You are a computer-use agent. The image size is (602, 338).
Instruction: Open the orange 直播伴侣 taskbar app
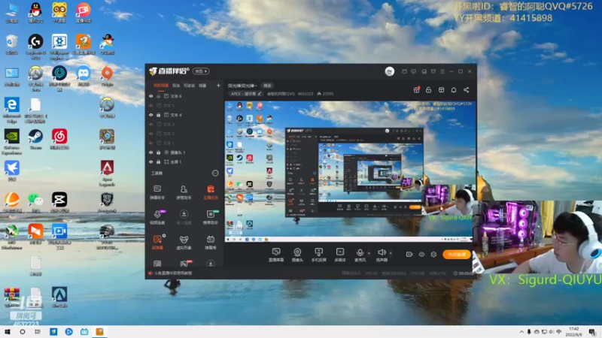[99, 332]
